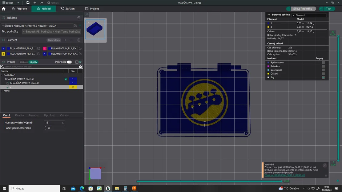Switch to the Náhled preview tab
342x192 pixels.
click(x=44, y=9)
